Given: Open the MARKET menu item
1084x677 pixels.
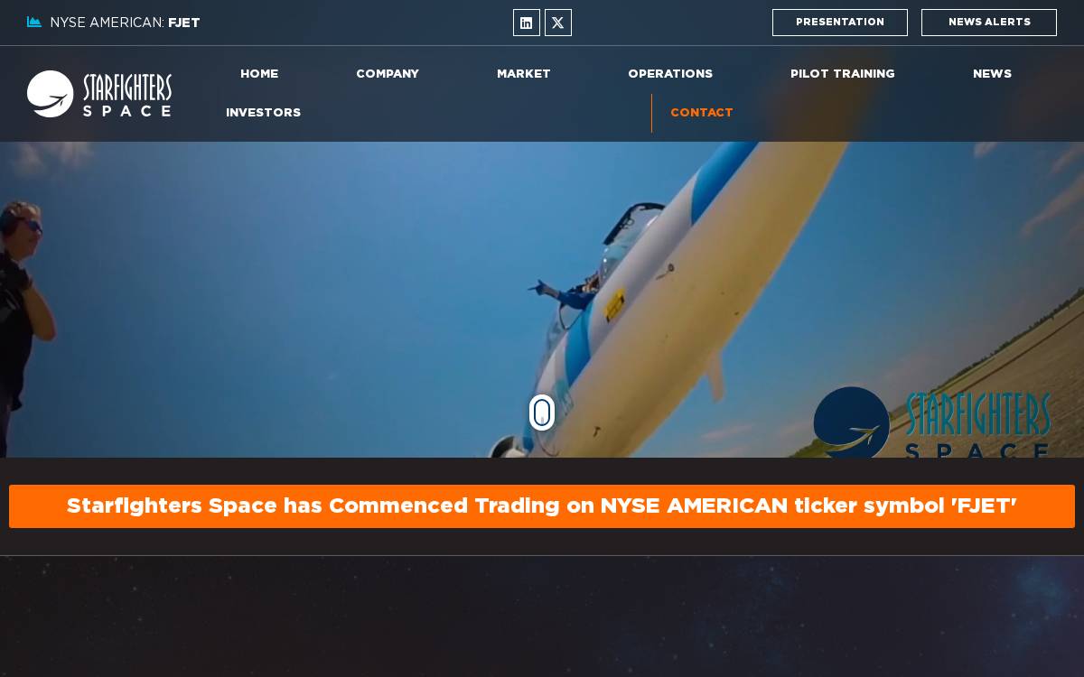Looking at the screenshot, I should [x=524, y=74].
